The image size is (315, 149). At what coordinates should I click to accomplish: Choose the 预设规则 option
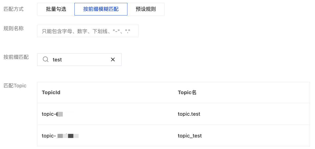coord(146,9)
